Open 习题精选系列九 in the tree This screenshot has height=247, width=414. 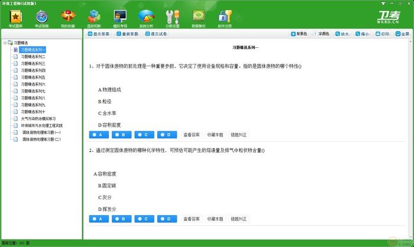(x=33, y=105)
